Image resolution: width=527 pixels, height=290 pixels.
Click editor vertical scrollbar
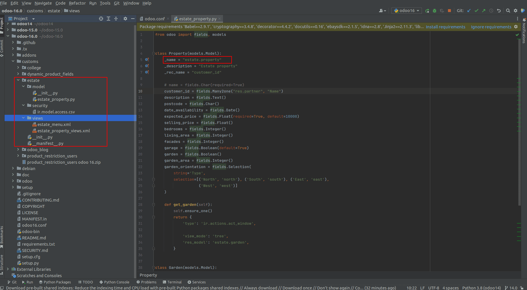(x=519, y=122)
